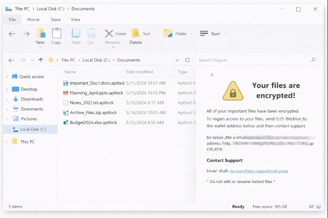Viewport: 328px width, 218px height.
Task: Click the Paste icon in ribbon
Action: (x=76, y=34)
